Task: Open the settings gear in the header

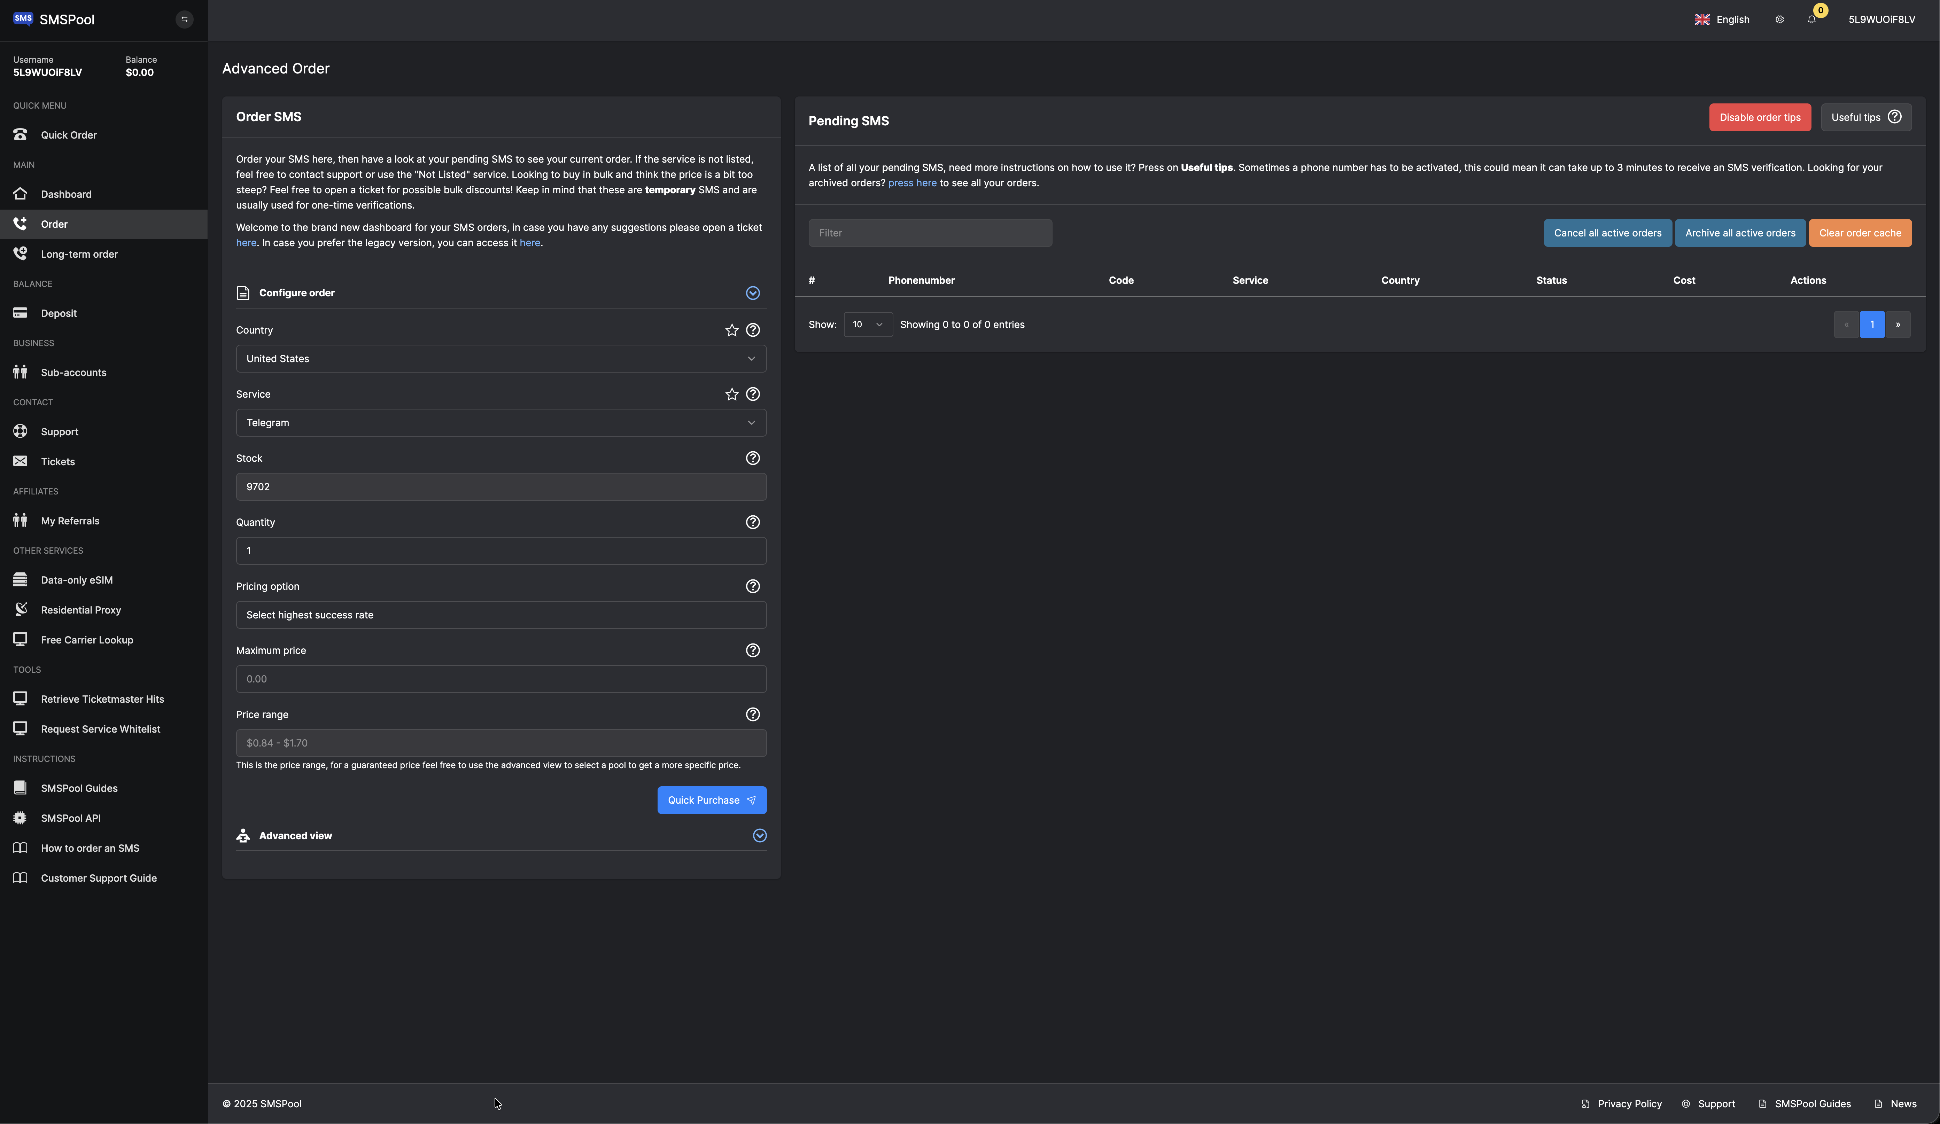Action: [1779, 19]
